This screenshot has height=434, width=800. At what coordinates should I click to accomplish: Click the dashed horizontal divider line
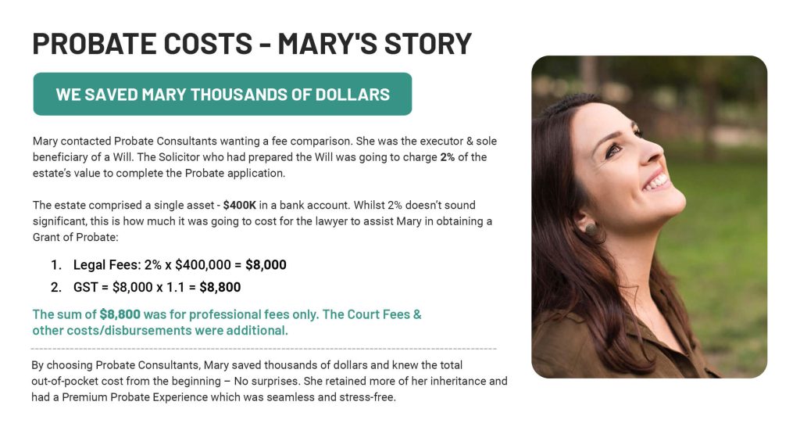pyautogui.click(x=263, y=348)
